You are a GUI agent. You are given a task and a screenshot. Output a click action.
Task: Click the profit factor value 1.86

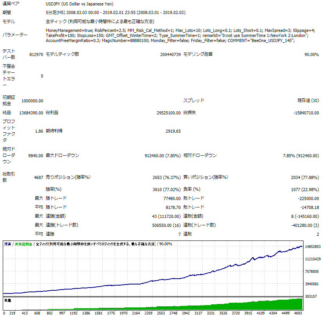[39, 131]
